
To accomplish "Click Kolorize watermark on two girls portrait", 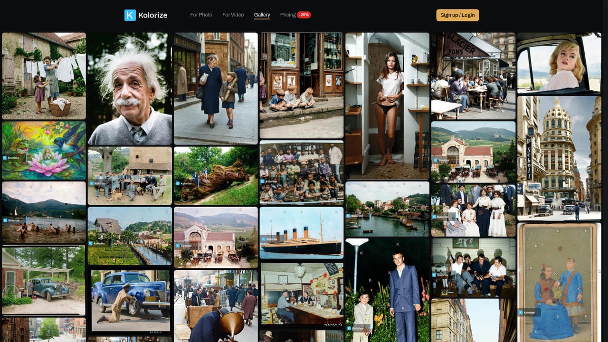I will click(527, 312).
